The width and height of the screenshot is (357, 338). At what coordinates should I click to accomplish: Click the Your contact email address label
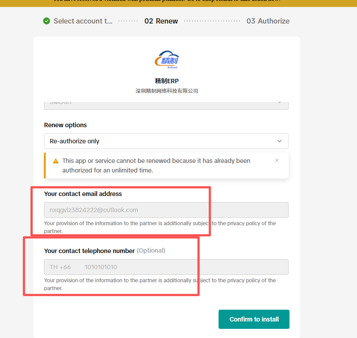83,194
